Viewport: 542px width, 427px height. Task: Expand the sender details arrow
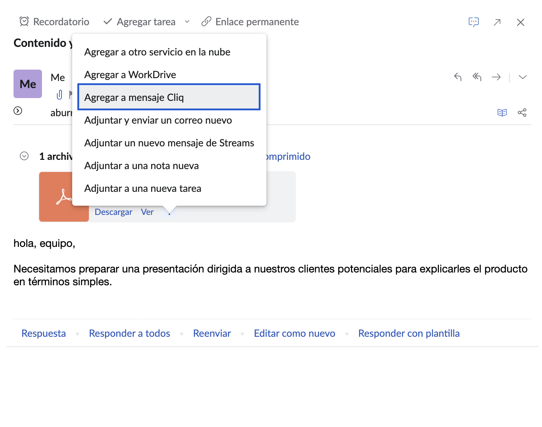18,111
